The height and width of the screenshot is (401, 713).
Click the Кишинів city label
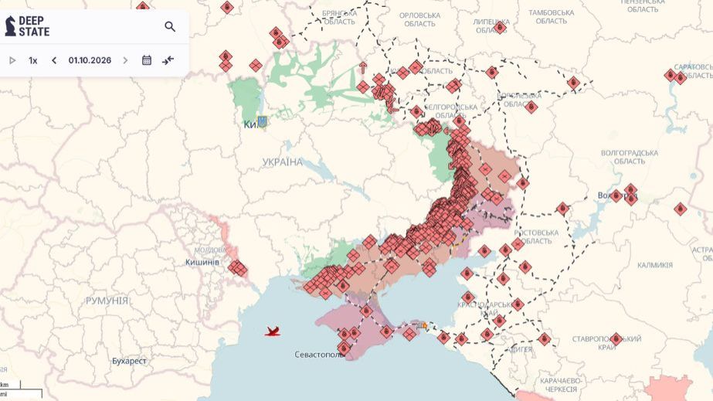(202, 263)
